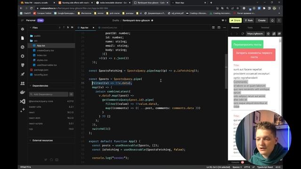Open the sandbox header kebab menu
Screen dimensions: 301x169
coord(279,20)
